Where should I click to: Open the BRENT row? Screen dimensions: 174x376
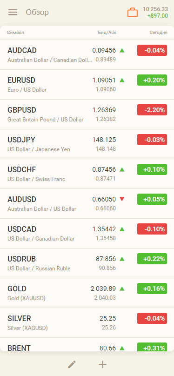pyautogui.click(x=87, y=344)
